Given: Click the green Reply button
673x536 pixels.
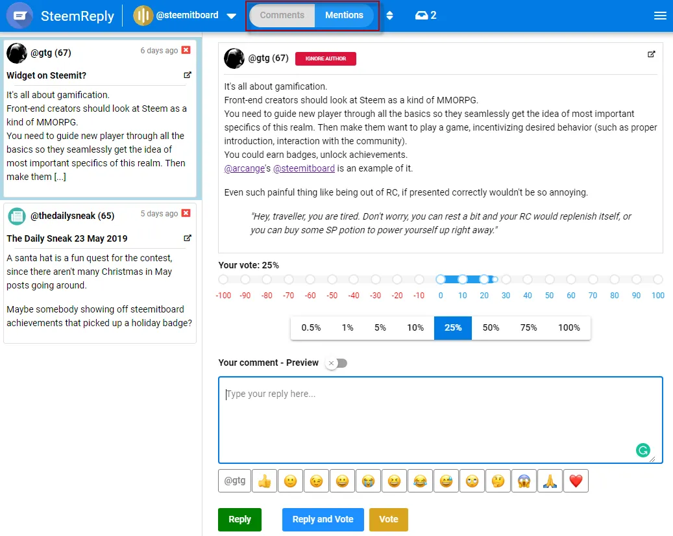Looking at the screenshot, I should pos(239,519).
